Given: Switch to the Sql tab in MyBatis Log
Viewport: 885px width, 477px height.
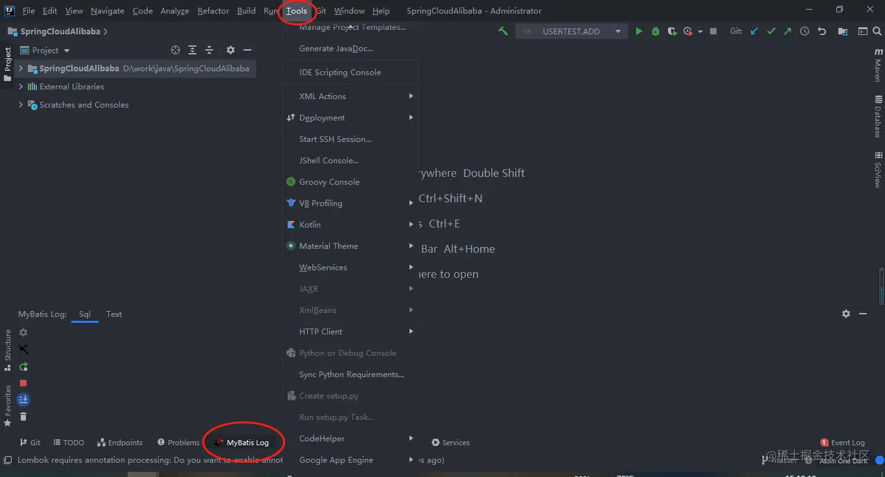Looking at the screenshot, I should click(85, 314).
